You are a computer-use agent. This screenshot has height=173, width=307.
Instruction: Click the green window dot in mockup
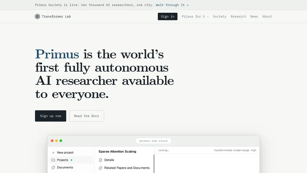click(61, 141)
